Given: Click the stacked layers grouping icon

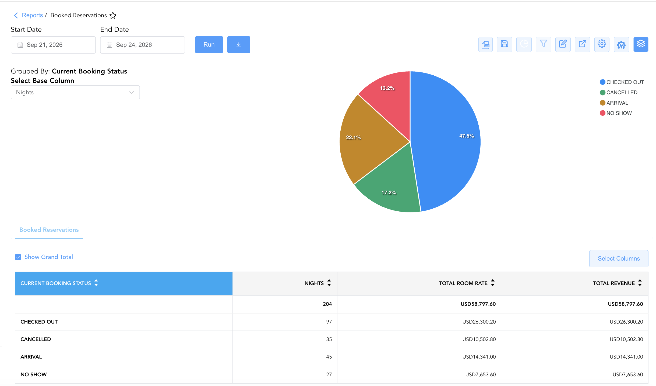Looking at the screenshot, I should (641, 44).
